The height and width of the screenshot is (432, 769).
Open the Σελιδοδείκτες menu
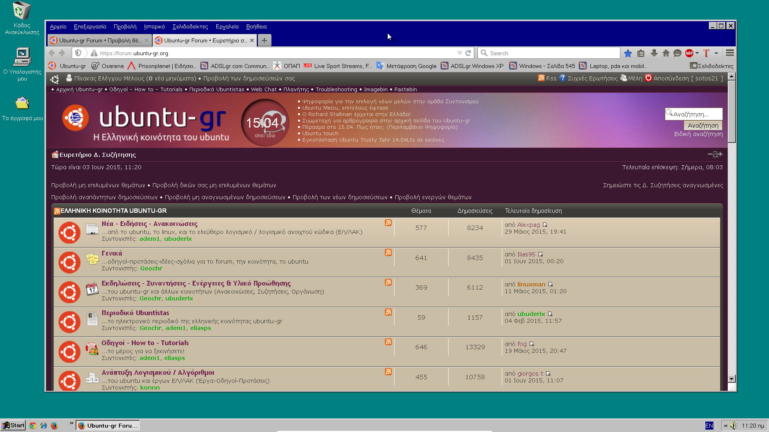pyautogui.click(x=190, y=26)
